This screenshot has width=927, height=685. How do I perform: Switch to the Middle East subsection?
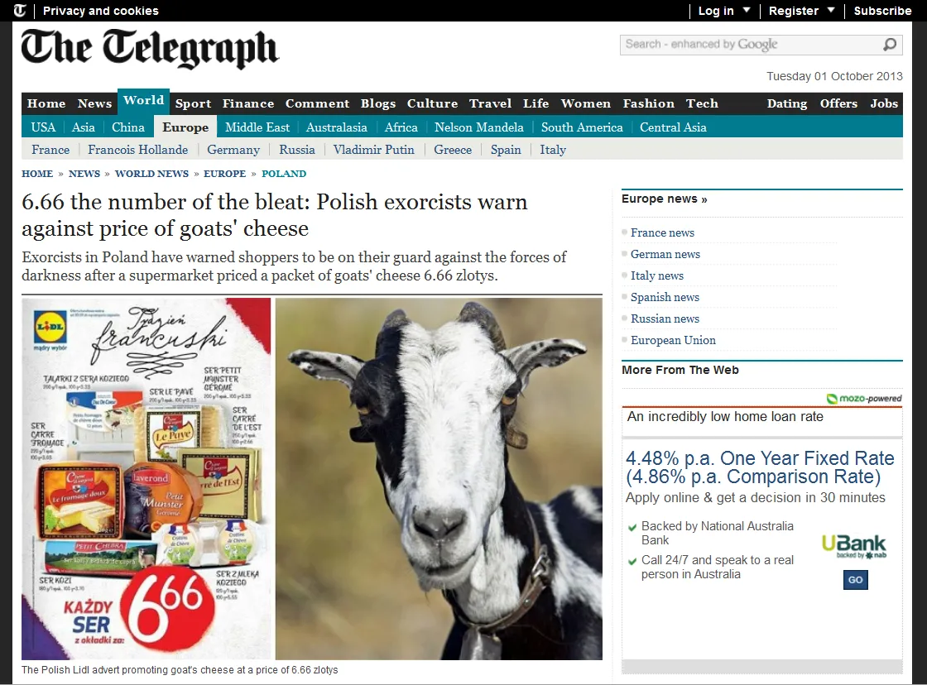[257, 127]
